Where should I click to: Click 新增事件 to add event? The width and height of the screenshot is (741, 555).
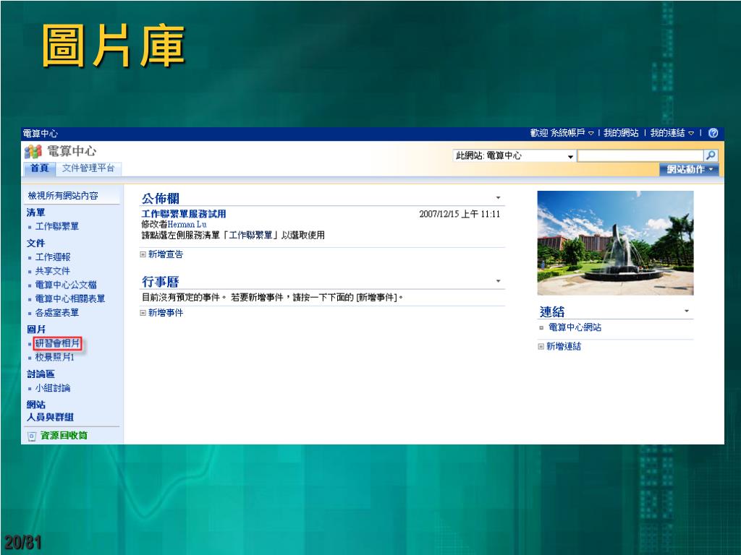tap(166, 312)
